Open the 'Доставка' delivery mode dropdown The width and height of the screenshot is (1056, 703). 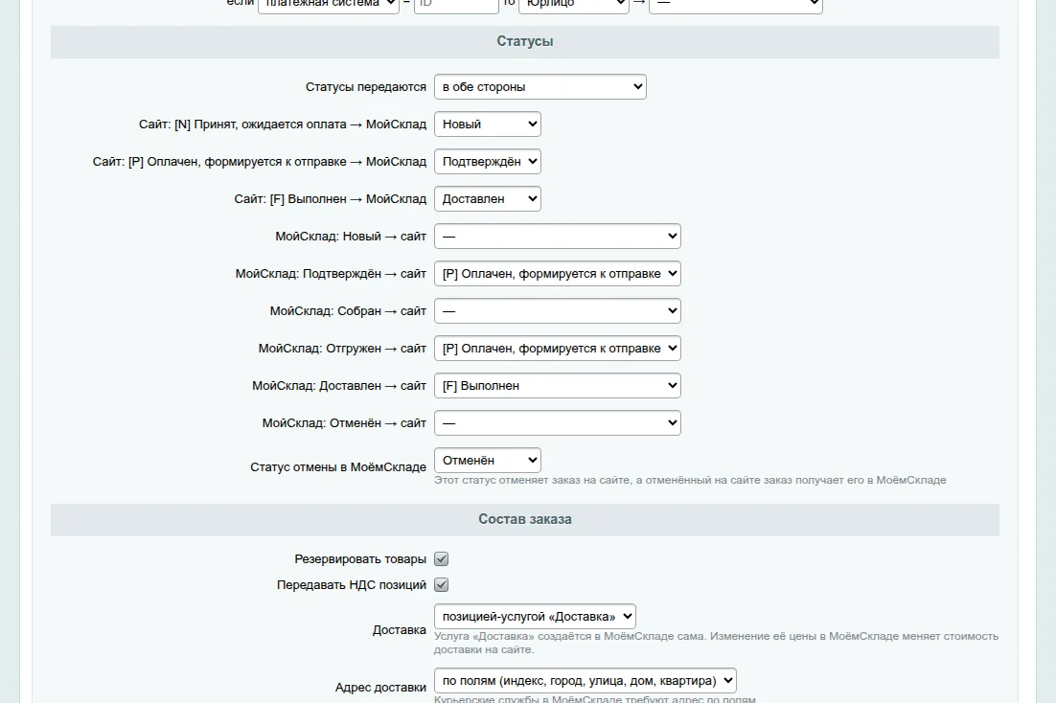pyautogui.click(x=535, y=616)
